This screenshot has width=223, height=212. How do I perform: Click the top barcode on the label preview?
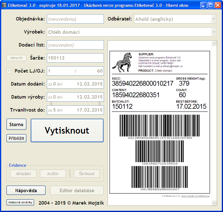[x=159, y=126]
